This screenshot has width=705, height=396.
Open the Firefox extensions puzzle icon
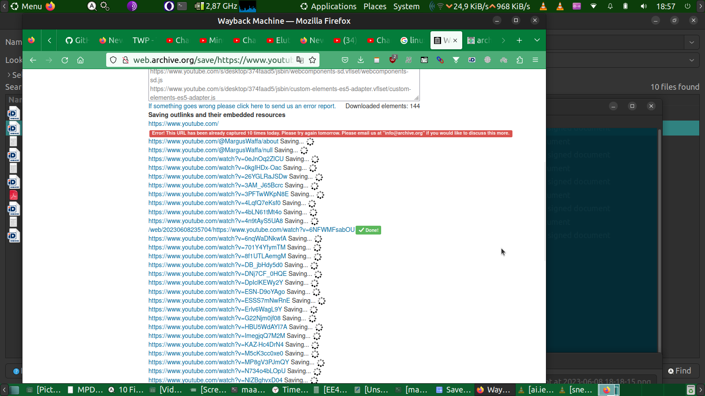coord(519,60)
